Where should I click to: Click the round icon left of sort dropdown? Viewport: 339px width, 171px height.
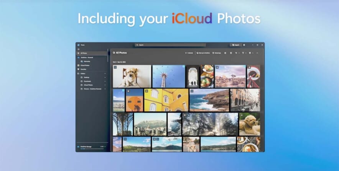pyautogui.click(x=231, y=53)
